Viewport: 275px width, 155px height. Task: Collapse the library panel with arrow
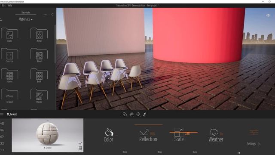coord(52,14)
